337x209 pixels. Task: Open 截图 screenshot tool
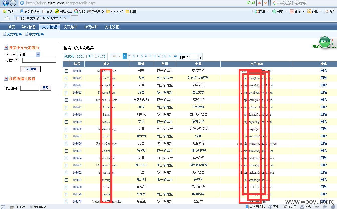(313, 11)
